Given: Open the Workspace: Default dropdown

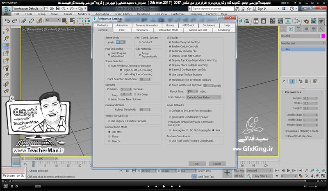Looking at the screenshot, I should [27, 9].
